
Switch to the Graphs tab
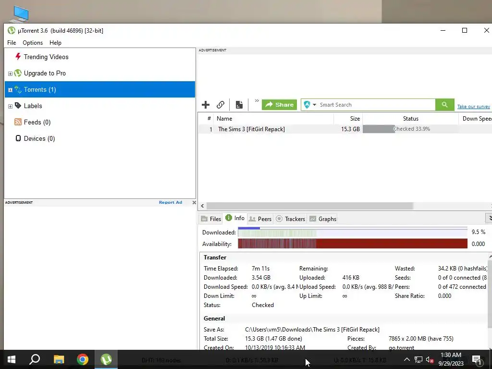click(x=323, y=219)
